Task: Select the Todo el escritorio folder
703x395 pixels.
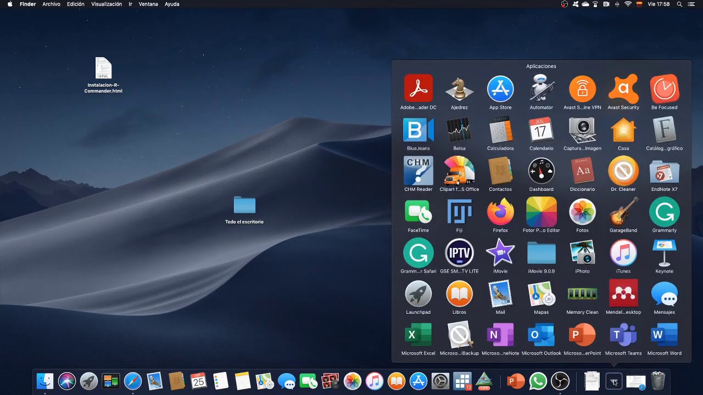Action: (x=244, y=210)
